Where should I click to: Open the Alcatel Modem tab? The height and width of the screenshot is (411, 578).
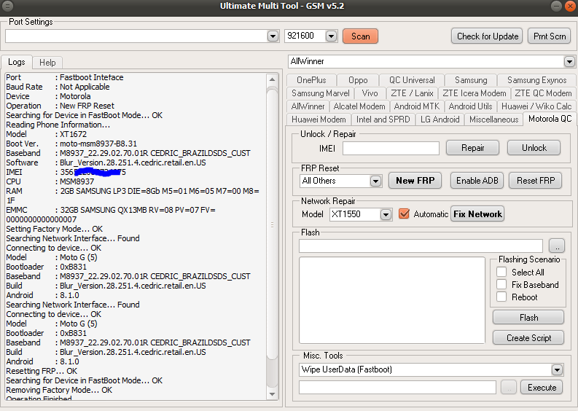click(x=359, y=106)
